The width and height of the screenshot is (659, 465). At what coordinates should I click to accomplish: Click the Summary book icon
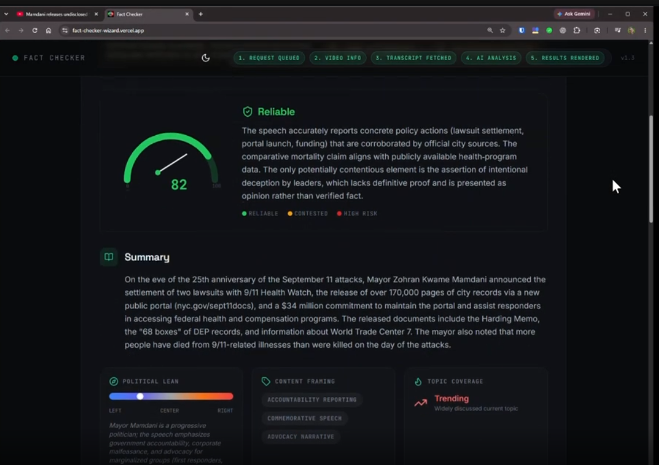(109, 257)
